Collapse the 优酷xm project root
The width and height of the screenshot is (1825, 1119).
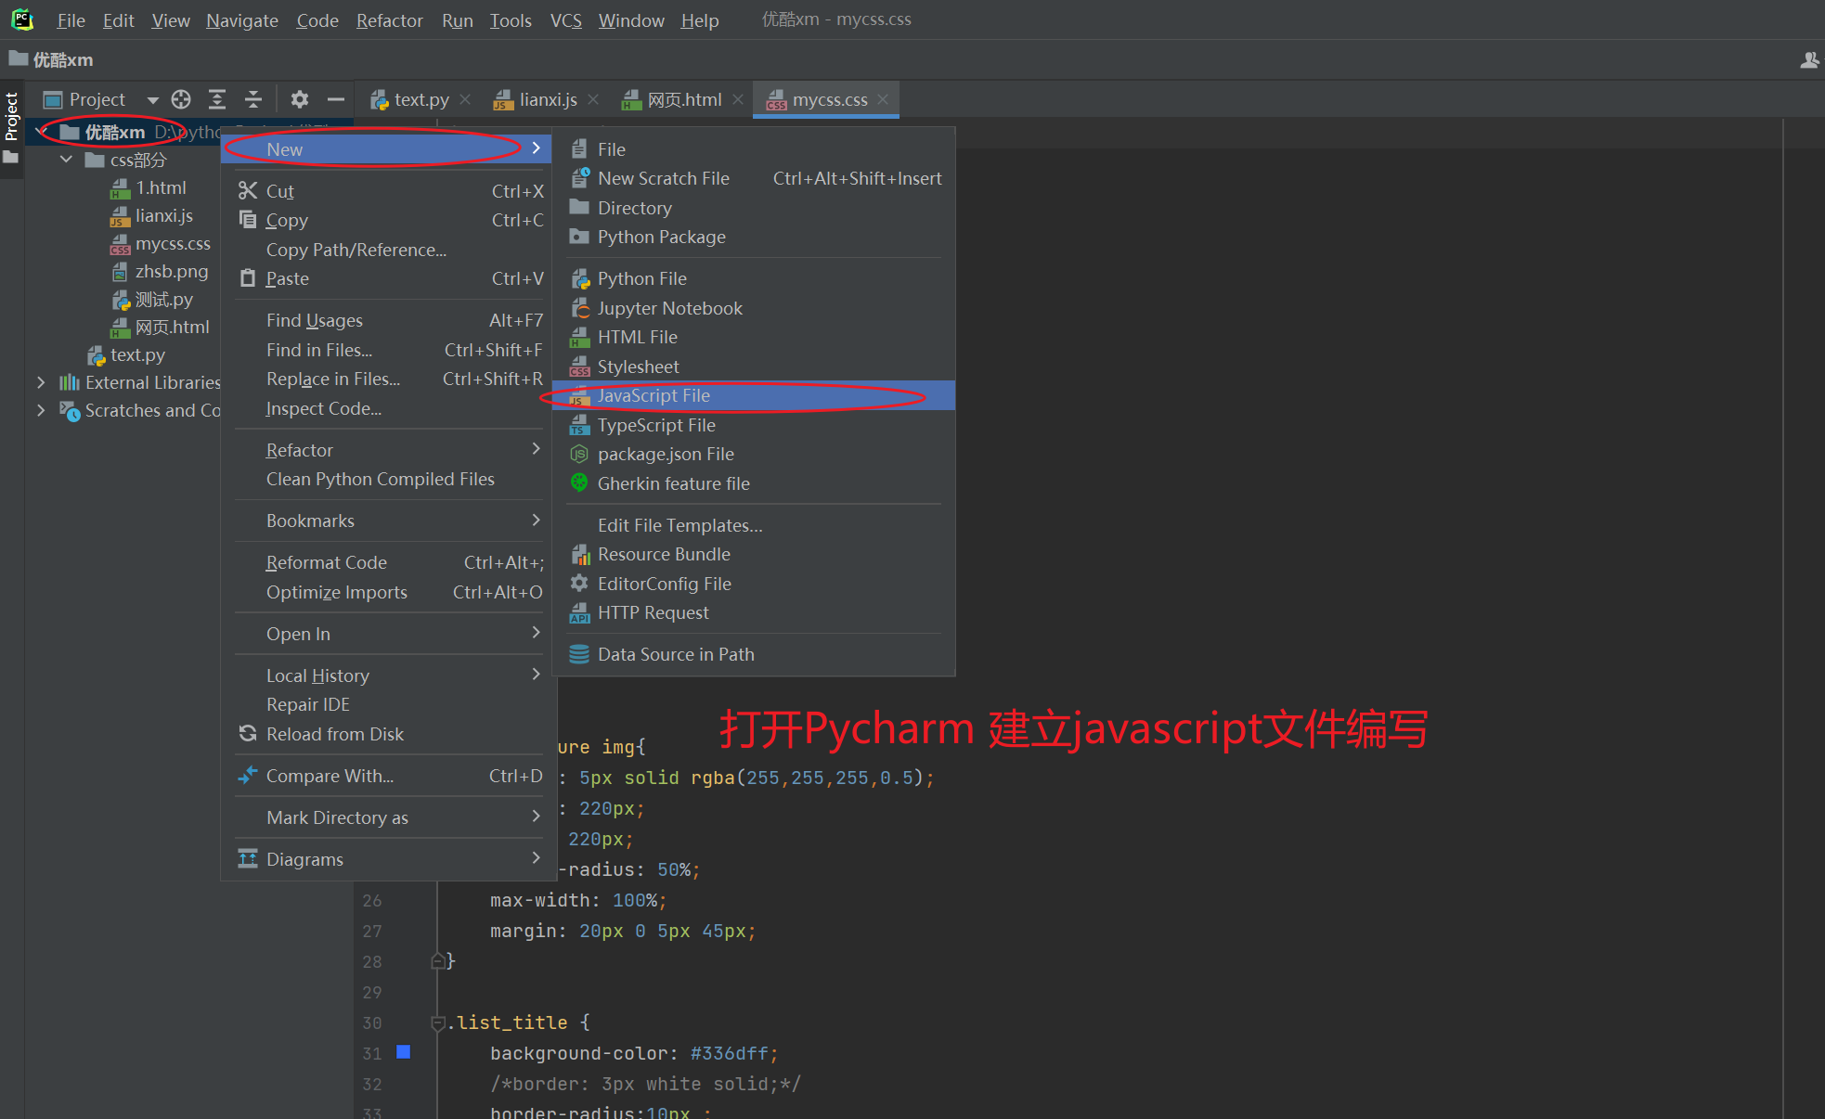41,133
